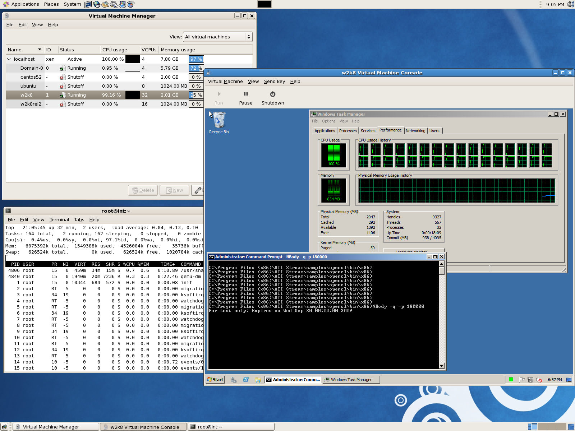The height and width of the screenshot is (431, 575).
Task: Click the Run play icon in VM console
Action: [x=219, y=94]
